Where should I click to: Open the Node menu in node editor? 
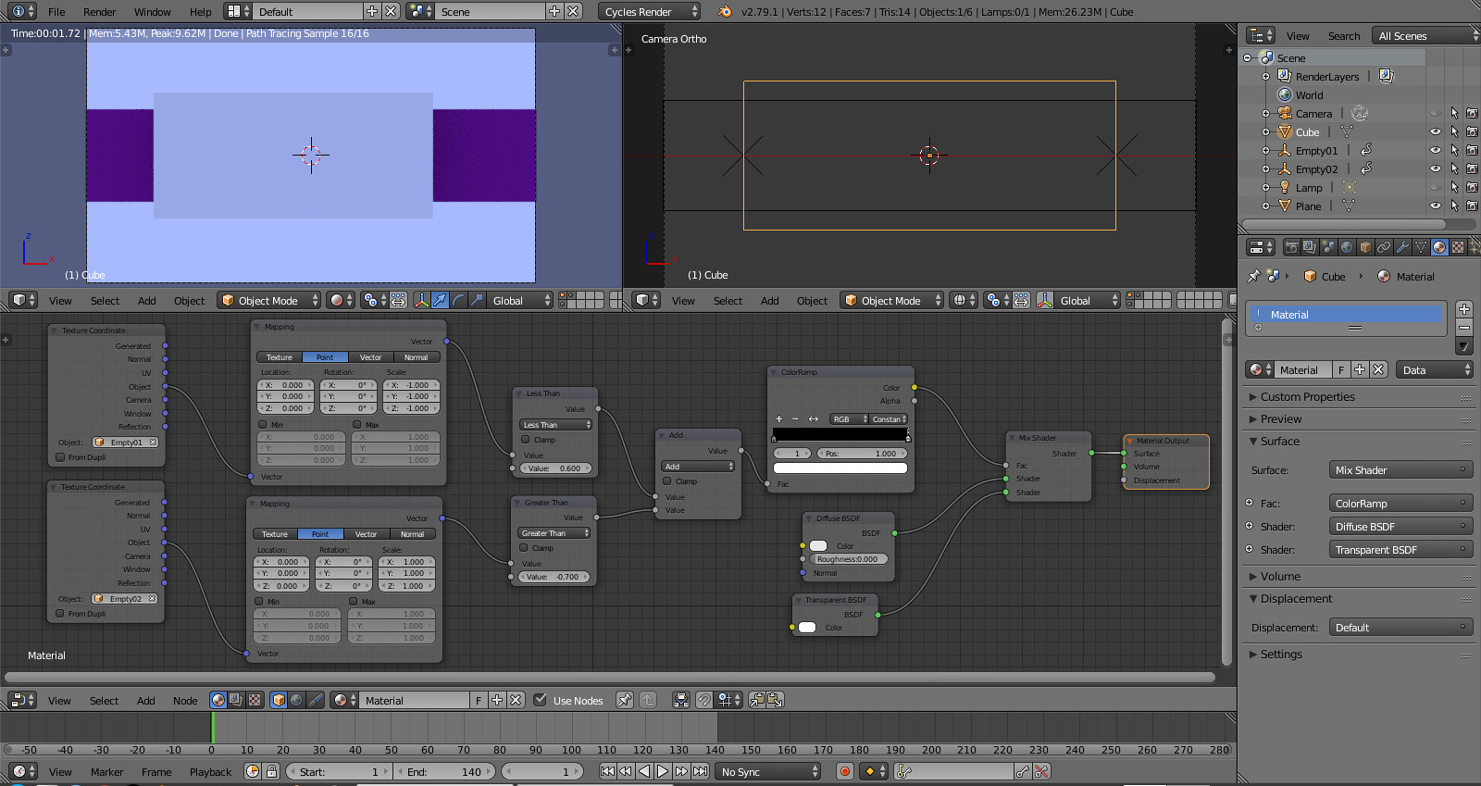pyautogui.click(x=185, y=701)
